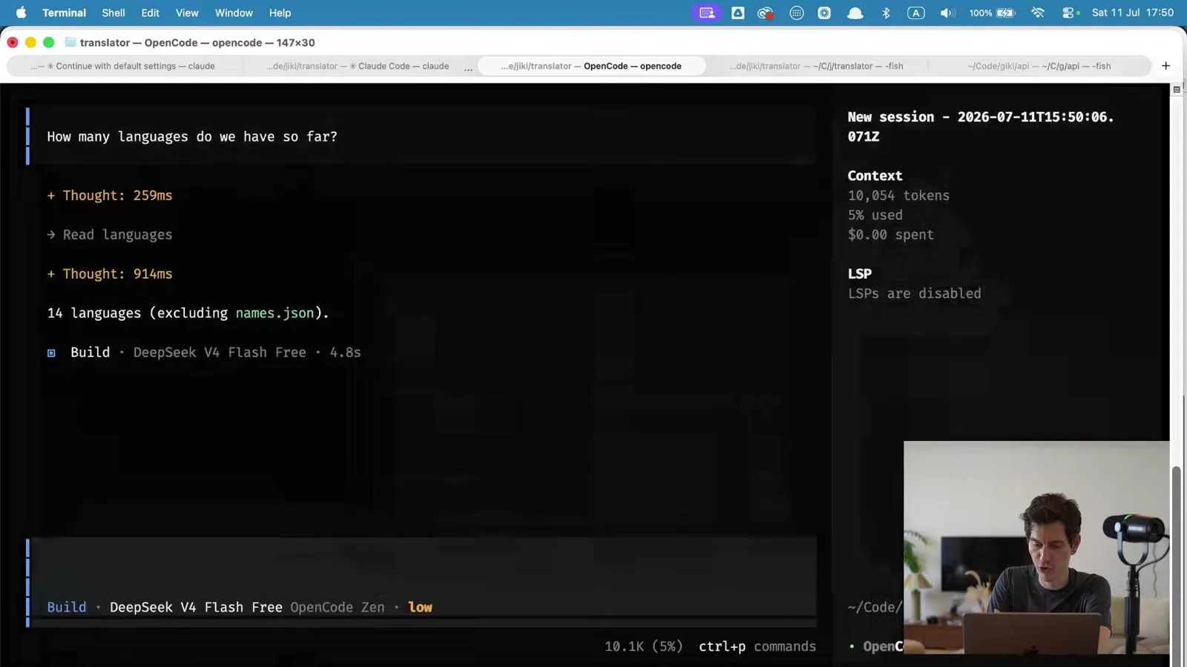Open the volume control icon
This screenshot has width=1187, height=667.
pos(947,13)
